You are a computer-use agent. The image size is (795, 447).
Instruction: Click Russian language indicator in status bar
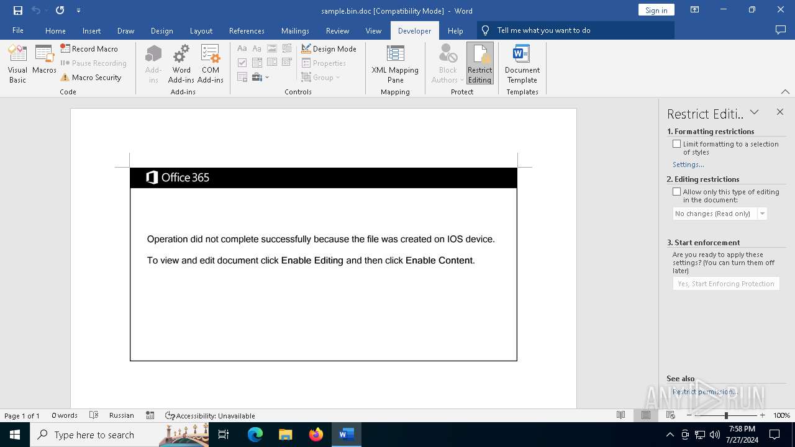[122, 415]
